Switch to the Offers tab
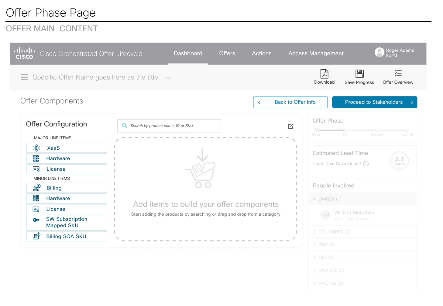443x306 pixels. [x=227, y=54]
